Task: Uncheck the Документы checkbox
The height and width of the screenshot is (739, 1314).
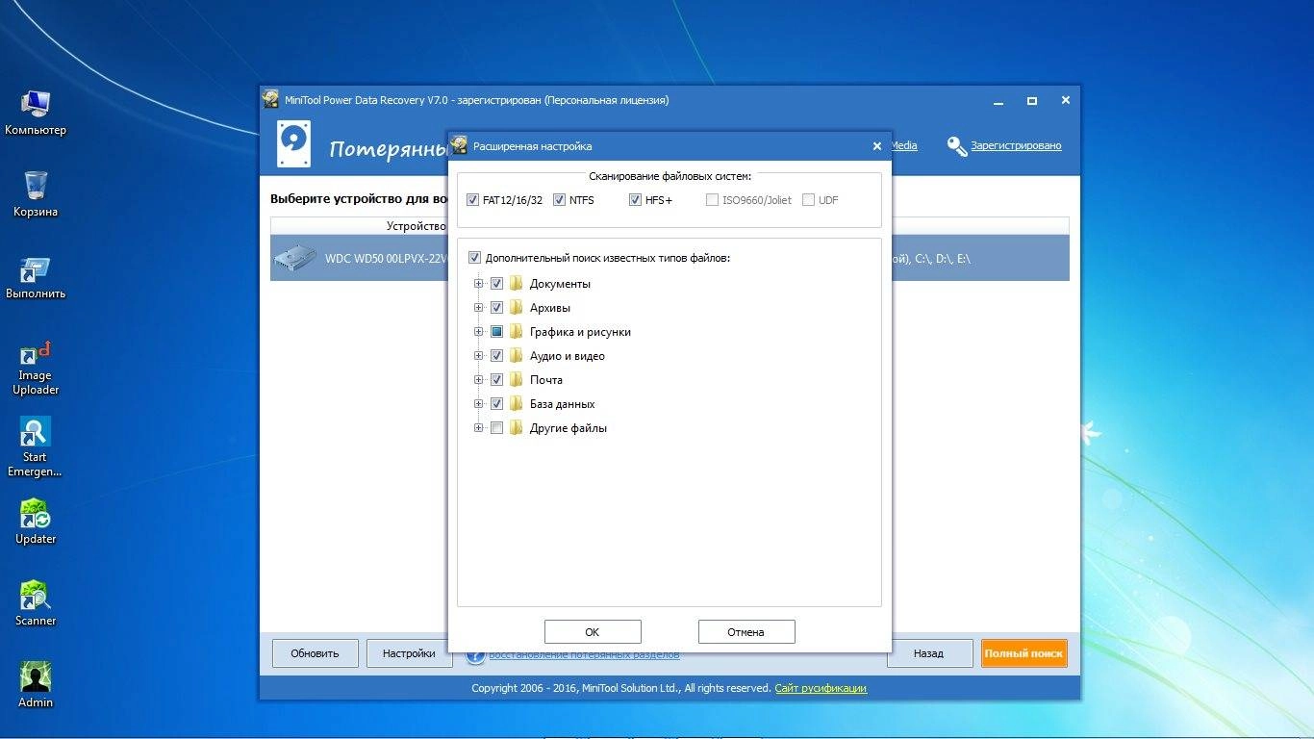Action: [496, 284]
